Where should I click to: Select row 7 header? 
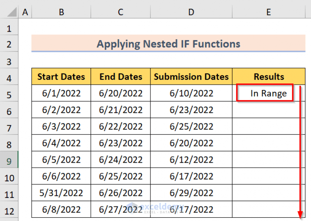(x=9, y=127)
